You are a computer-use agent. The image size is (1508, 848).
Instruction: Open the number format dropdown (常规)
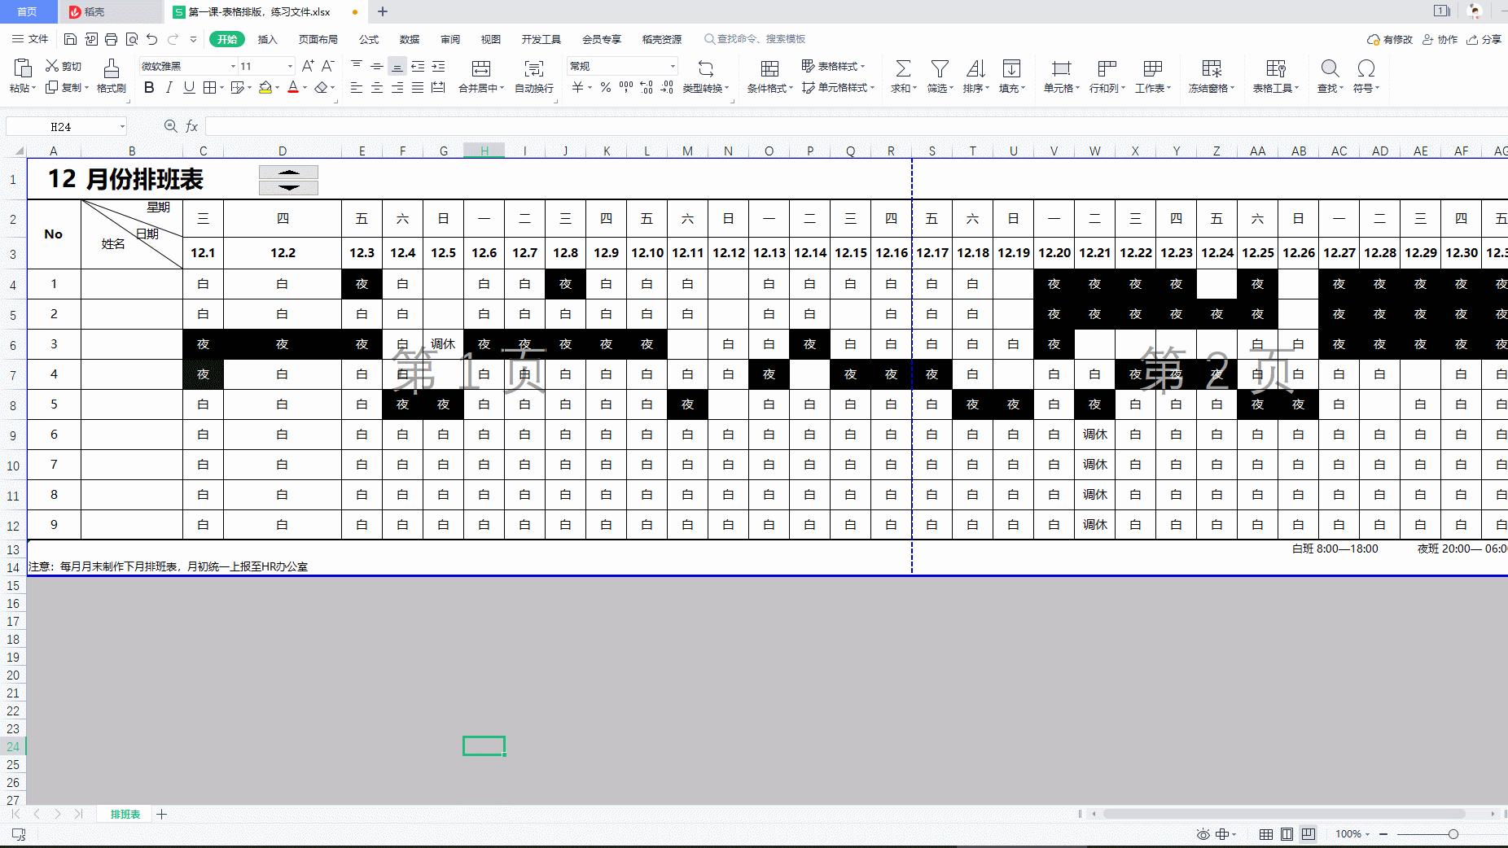[x=673, y=66]
